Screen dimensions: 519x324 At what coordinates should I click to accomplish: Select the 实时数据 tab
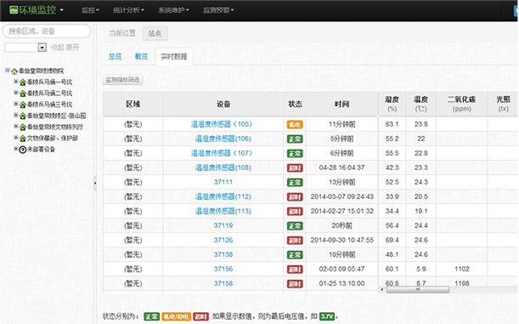pos(174,57)
